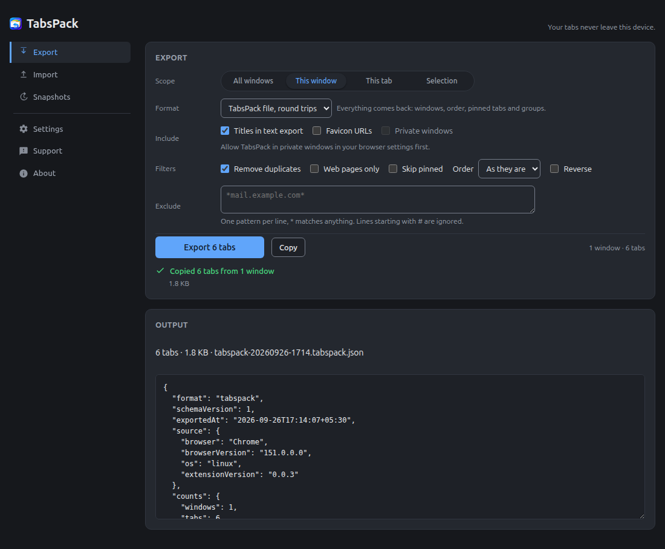Check the Skip pinned filter
This screenshot has height=549, width=665.
393,169
